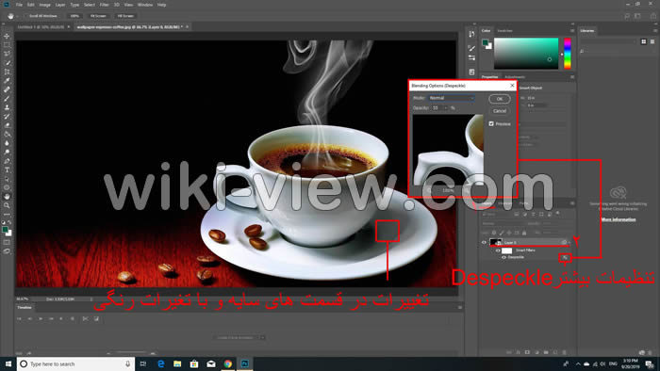Select the Horizontal Type tool

coord(7,169)
